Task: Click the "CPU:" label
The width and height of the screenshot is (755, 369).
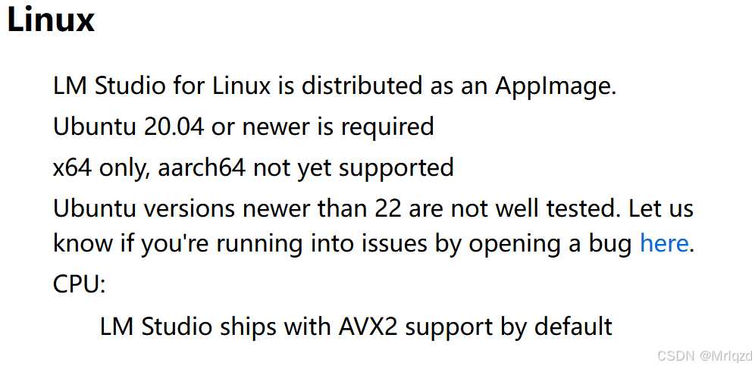Action: coord(79,284)
